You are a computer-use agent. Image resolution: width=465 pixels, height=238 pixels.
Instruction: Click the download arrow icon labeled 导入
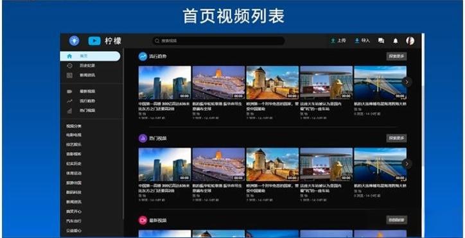click(357, 40)
